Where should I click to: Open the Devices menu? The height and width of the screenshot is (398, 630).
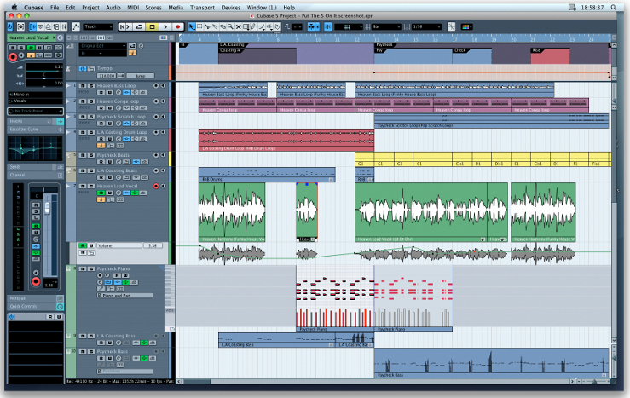pyautogui.click(x=231, y=7)
